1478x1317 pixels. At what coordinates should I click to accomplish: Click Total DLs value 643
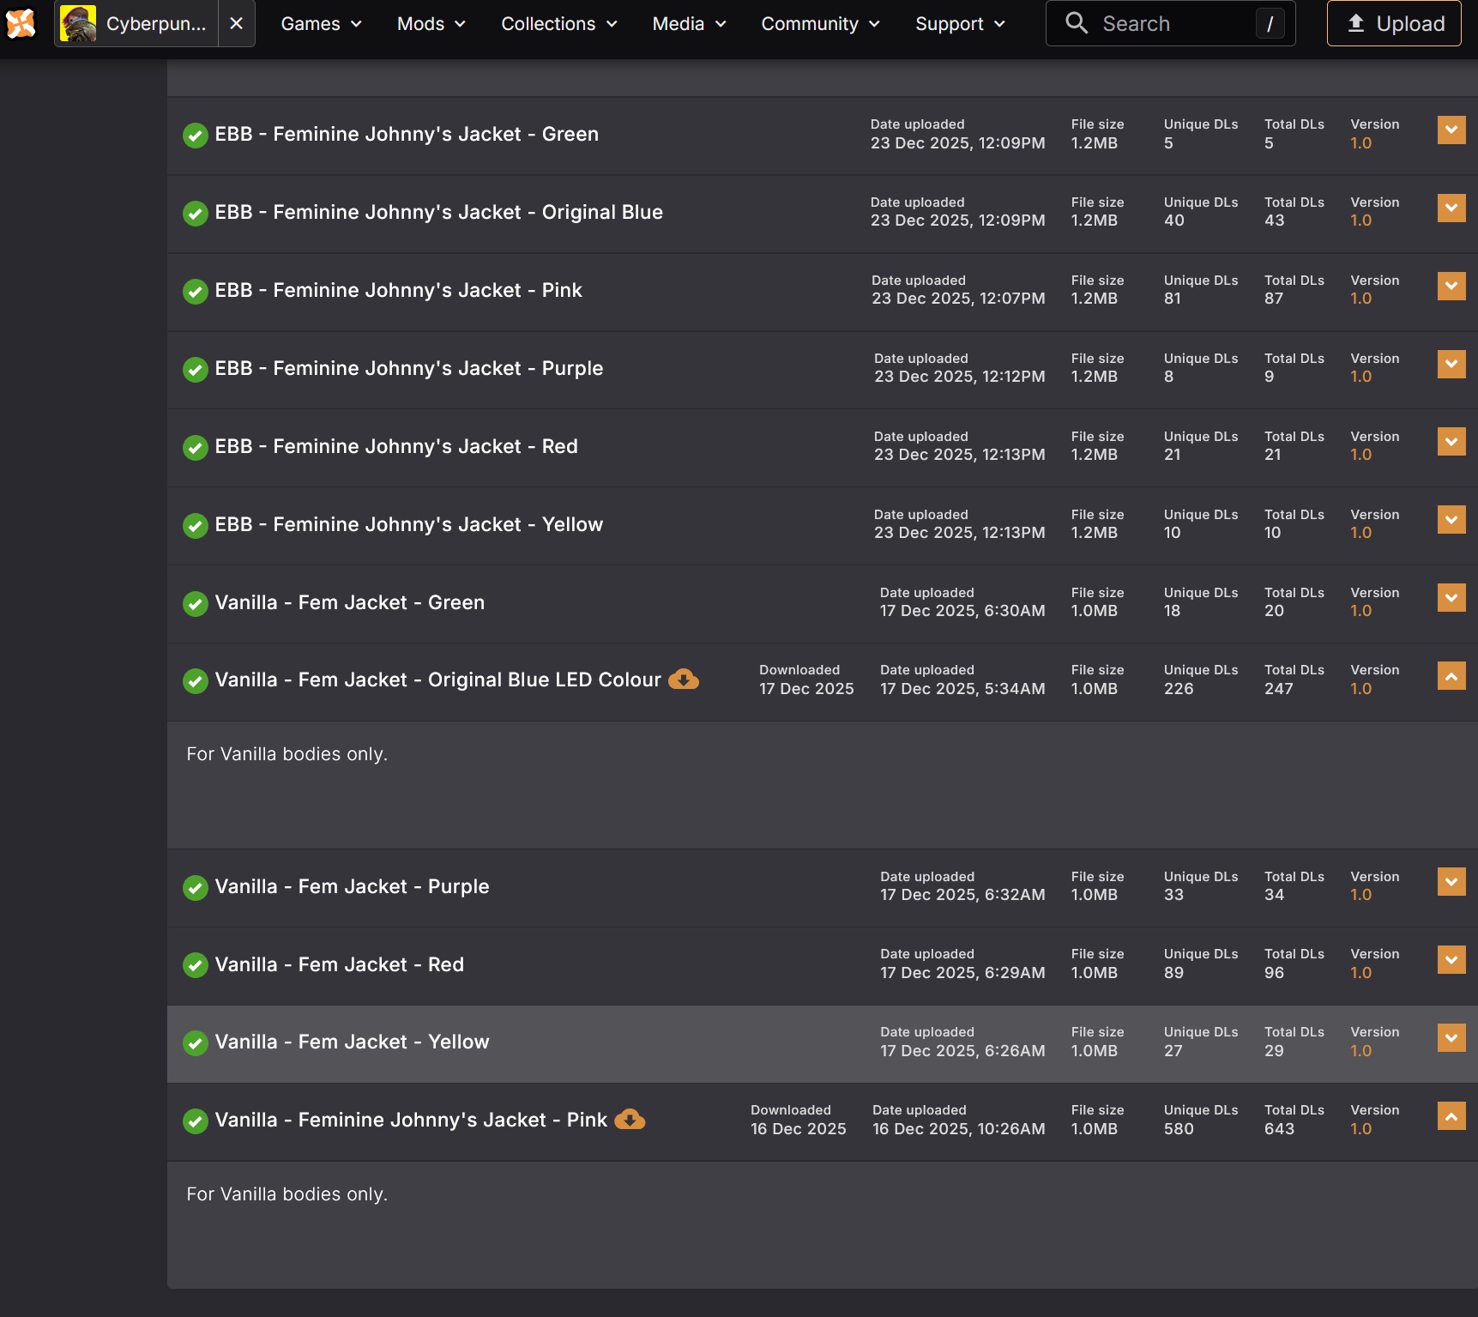[x=1279, y=1129]
